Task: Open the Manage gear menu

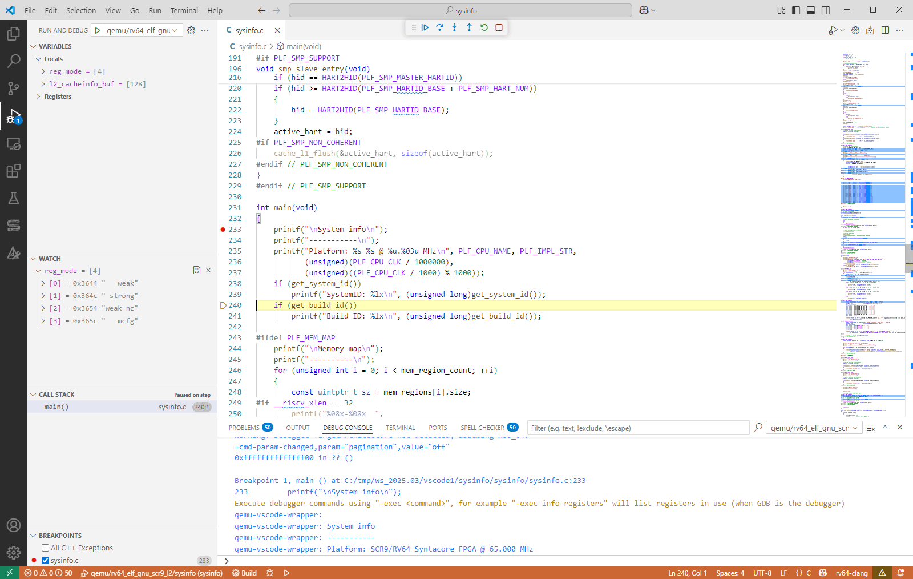Action: [x=14, y=553]
